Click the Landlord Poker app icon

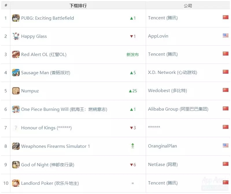click(16, 183)
